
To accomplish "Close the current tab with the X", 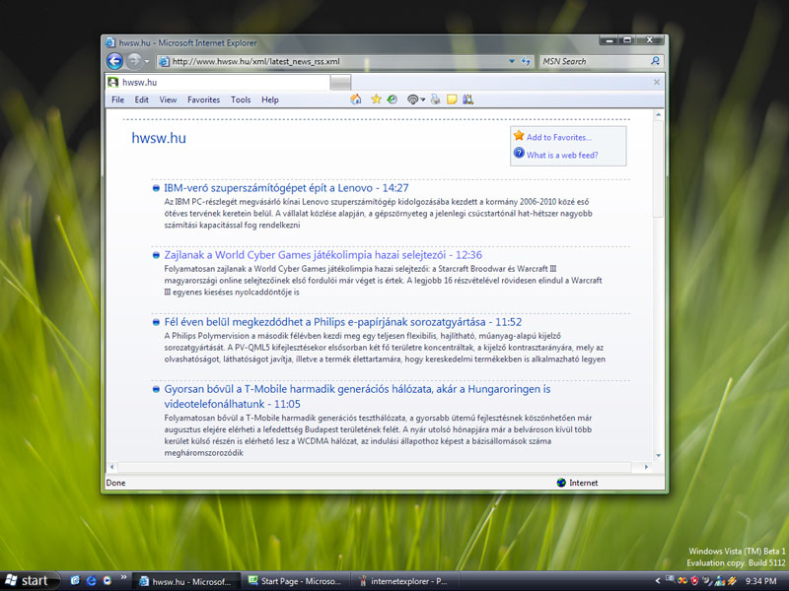I will [x=657, y=82].
